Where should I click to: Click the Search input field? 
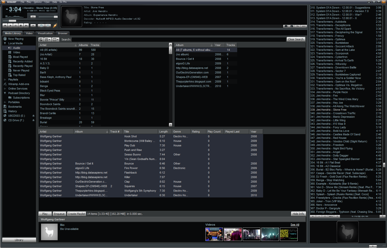pyautogui.click(x=179, y=39)
